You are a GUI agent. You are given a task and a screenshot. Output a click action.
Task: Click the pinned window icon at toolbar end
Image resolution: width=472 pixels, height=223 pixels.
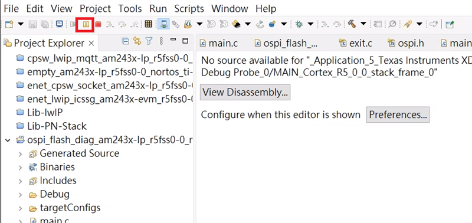point(450,24)
